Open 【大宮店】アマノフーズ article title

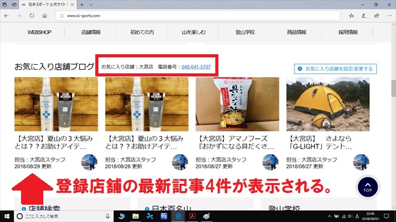pyautogui.click(x=235, y=142)
